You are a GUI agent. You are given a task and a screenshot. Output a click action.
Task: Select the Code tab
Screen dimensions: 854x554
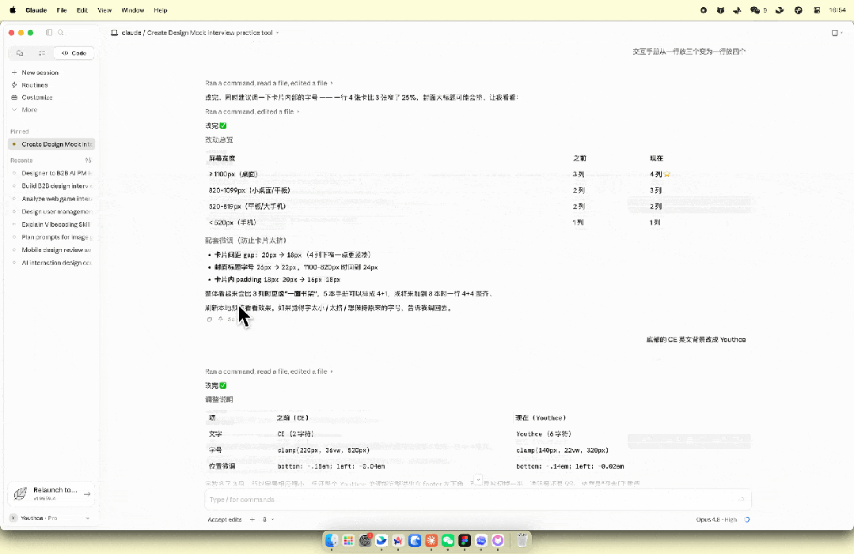click(x=74, y=53)
